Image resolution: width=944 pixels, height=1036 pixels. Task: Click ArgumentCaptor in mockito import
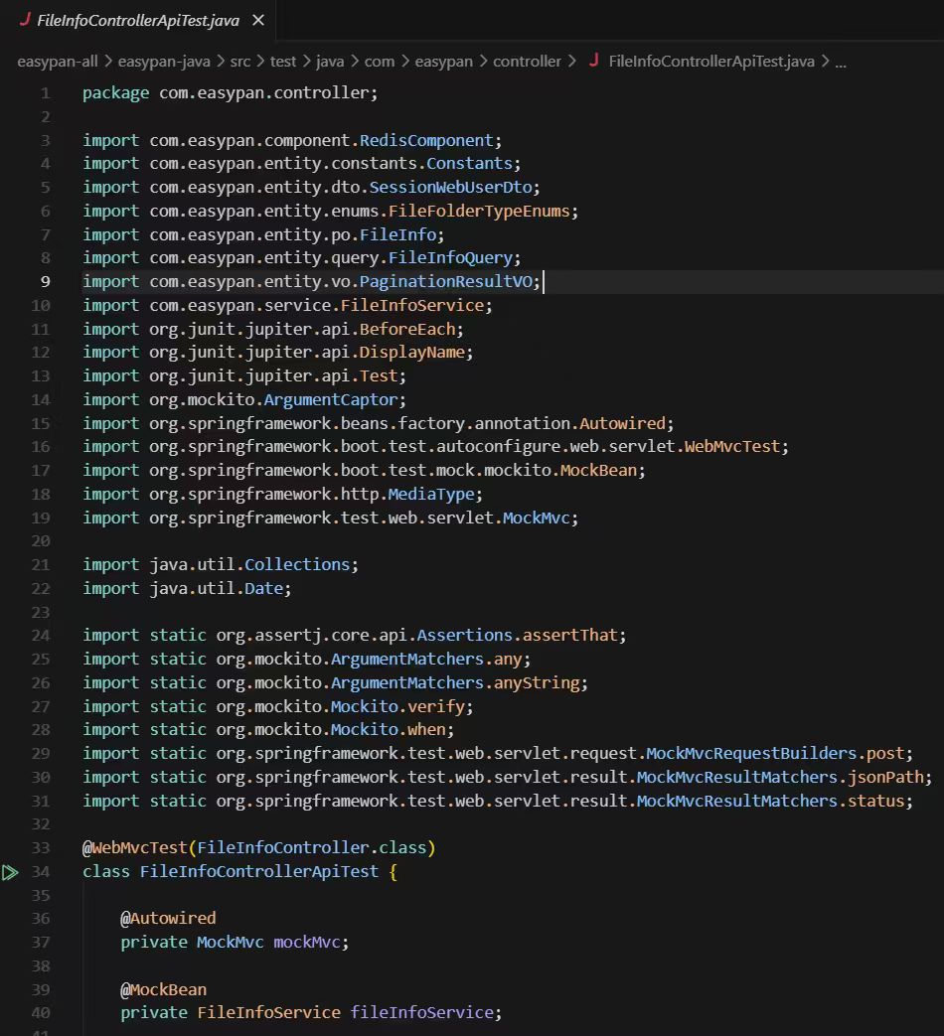tap(331, 399)
